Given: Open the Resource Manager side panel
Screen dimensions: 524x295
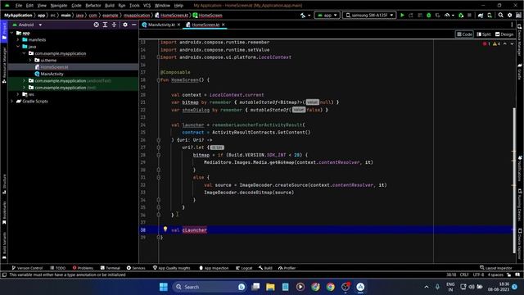Looking at the screenshot, I should tap(4, 65).
